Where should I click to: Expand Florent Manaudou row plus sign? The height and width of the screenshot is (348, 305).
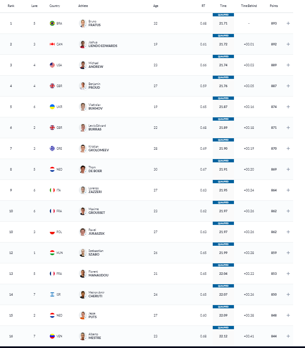click(x=288, y=274)
